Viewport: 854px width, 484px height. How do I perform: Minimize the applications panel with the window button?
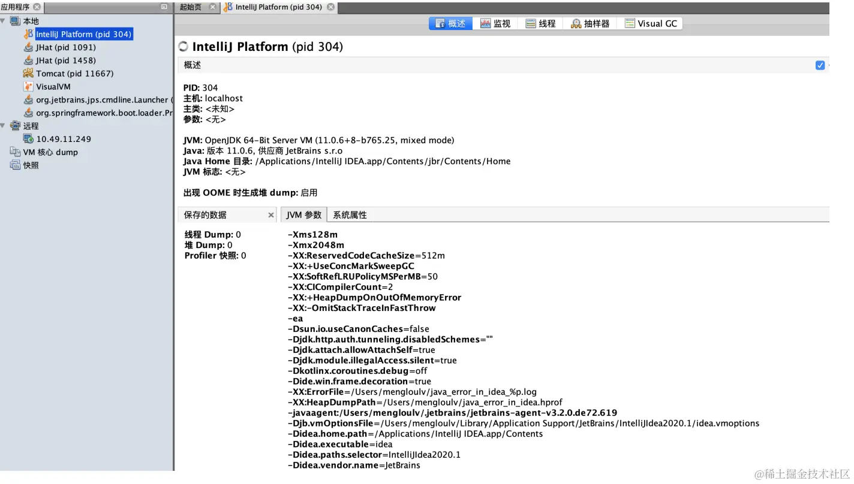pos(165,7)
